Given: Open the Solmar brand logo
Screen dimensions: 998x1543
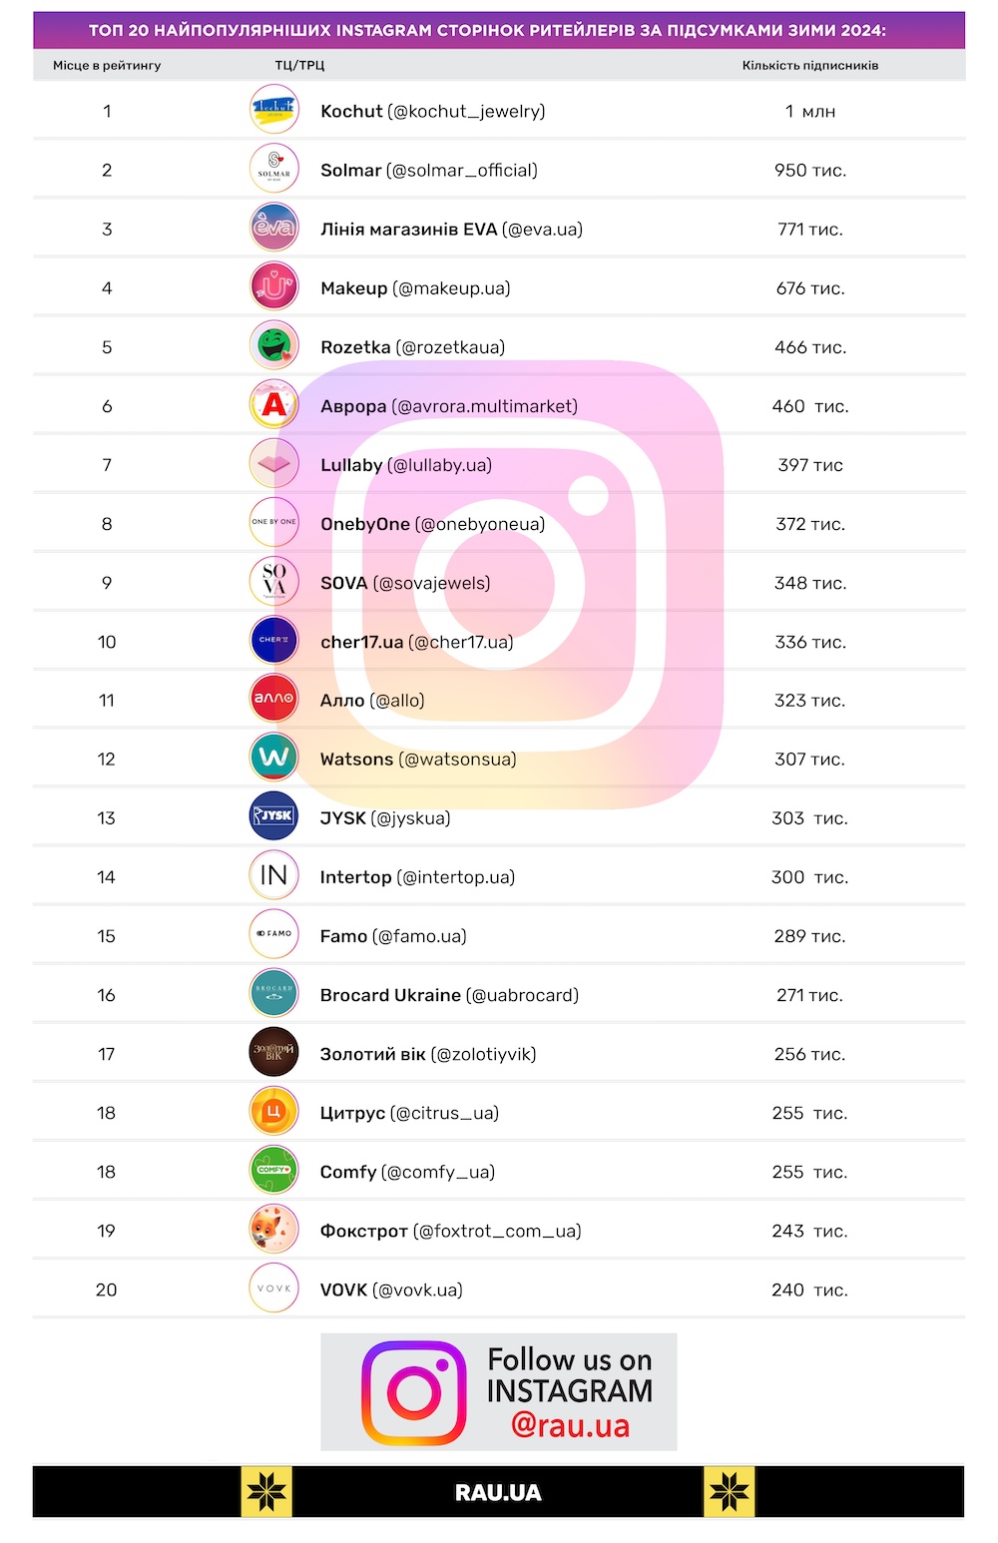Looking at the screenshot, I should [273, 169].
